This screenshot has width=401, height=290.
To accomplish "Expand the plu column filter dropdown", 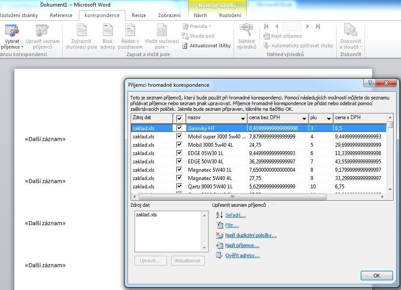I will (328, 119).
